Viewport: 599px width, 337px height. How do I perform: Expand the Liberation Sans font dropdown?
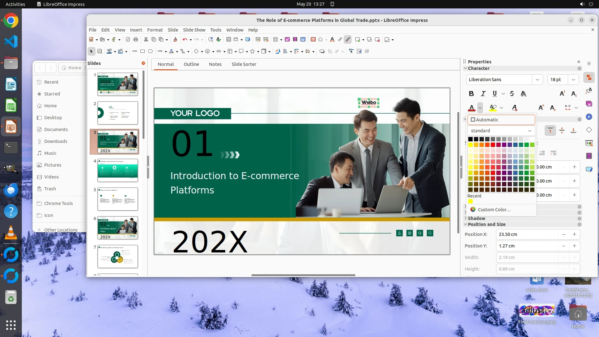(x=537, y=80)
